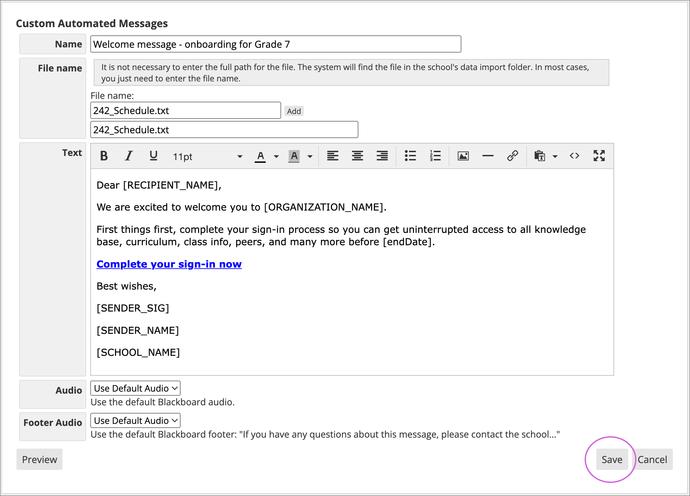Click the First things first paragraph
The width and height of the screenshot is (690, 496).
click(341, 236)
